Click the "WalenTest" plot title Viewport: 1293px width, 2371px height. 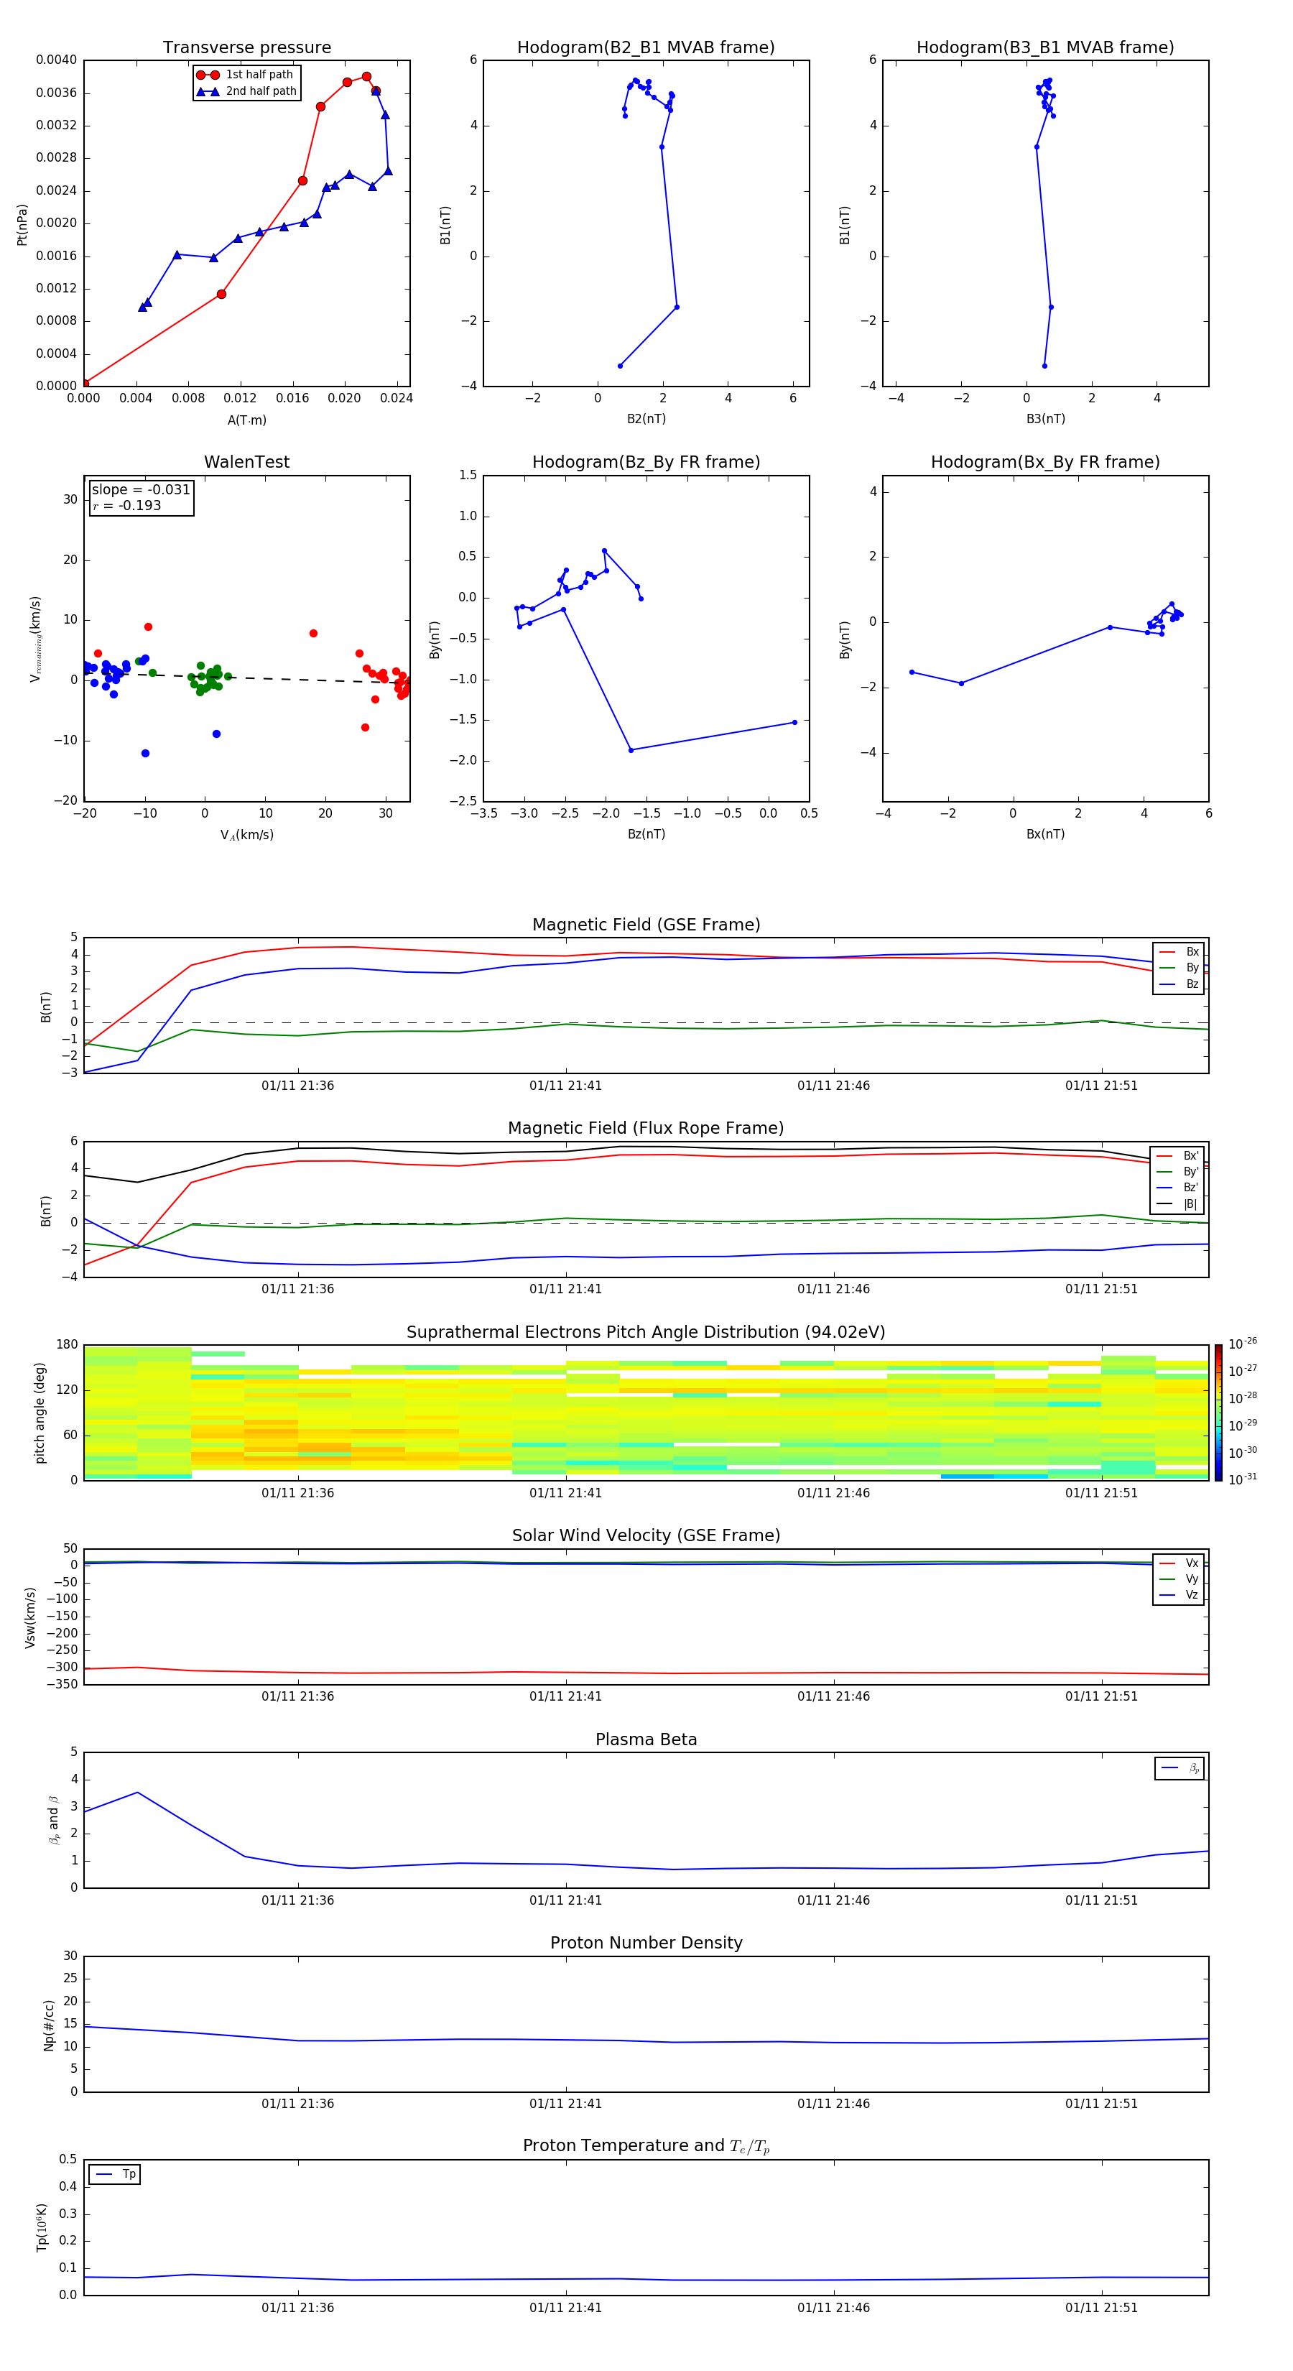pyautogui.click(x=246, y=462)
